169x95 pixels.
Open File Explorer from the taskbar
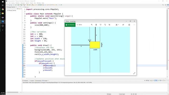[x=3, y=13]
